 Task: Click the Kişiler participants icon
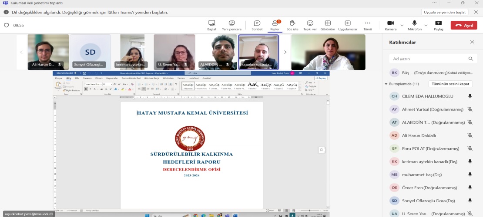275,25
